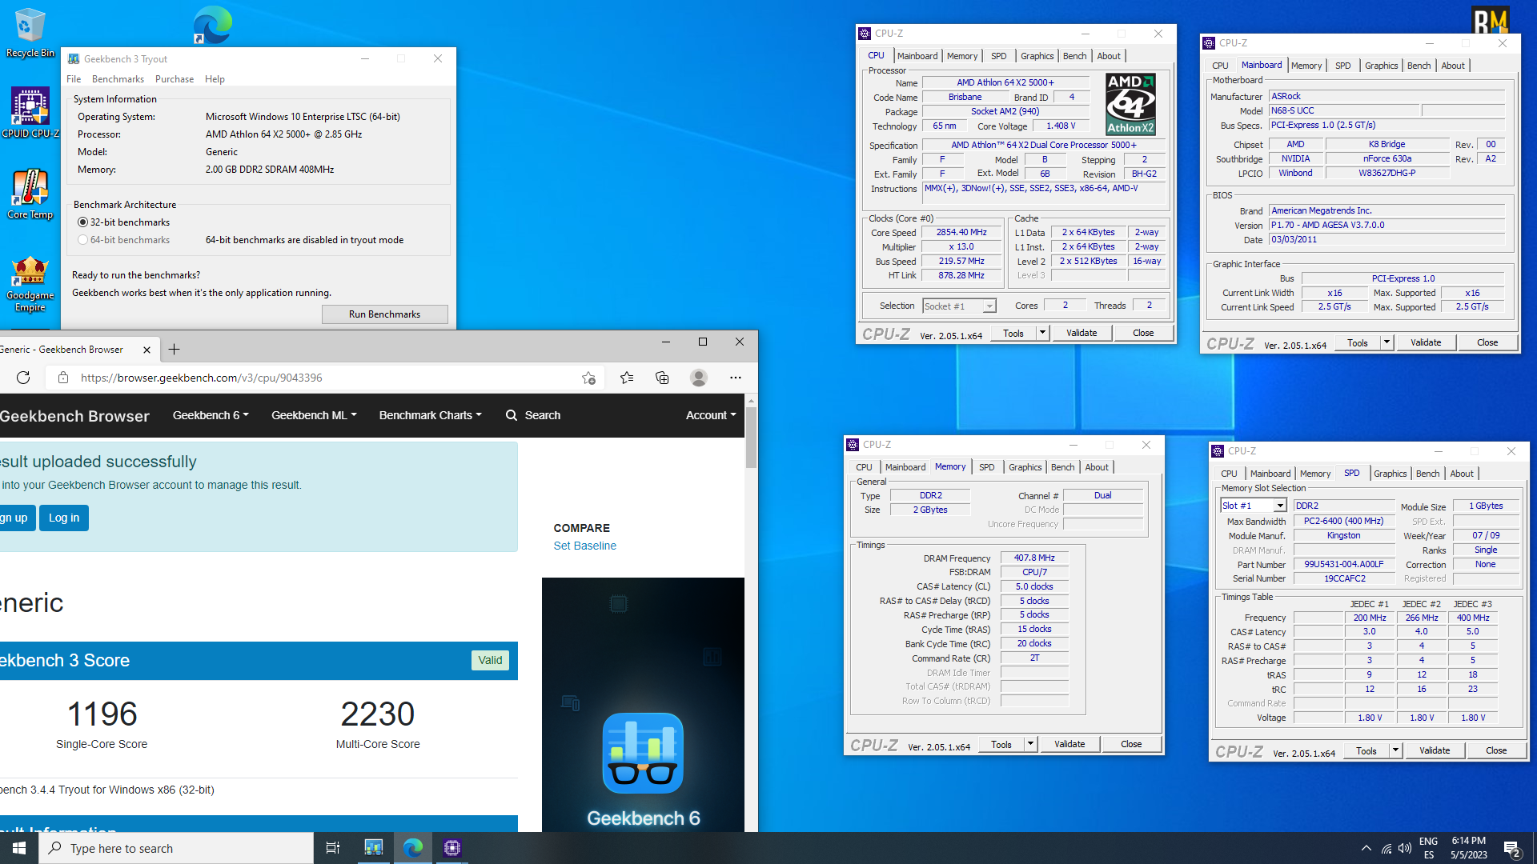
Task: Expand Tools dropdown arrow in Memory window
Action: coord(1030,744)
